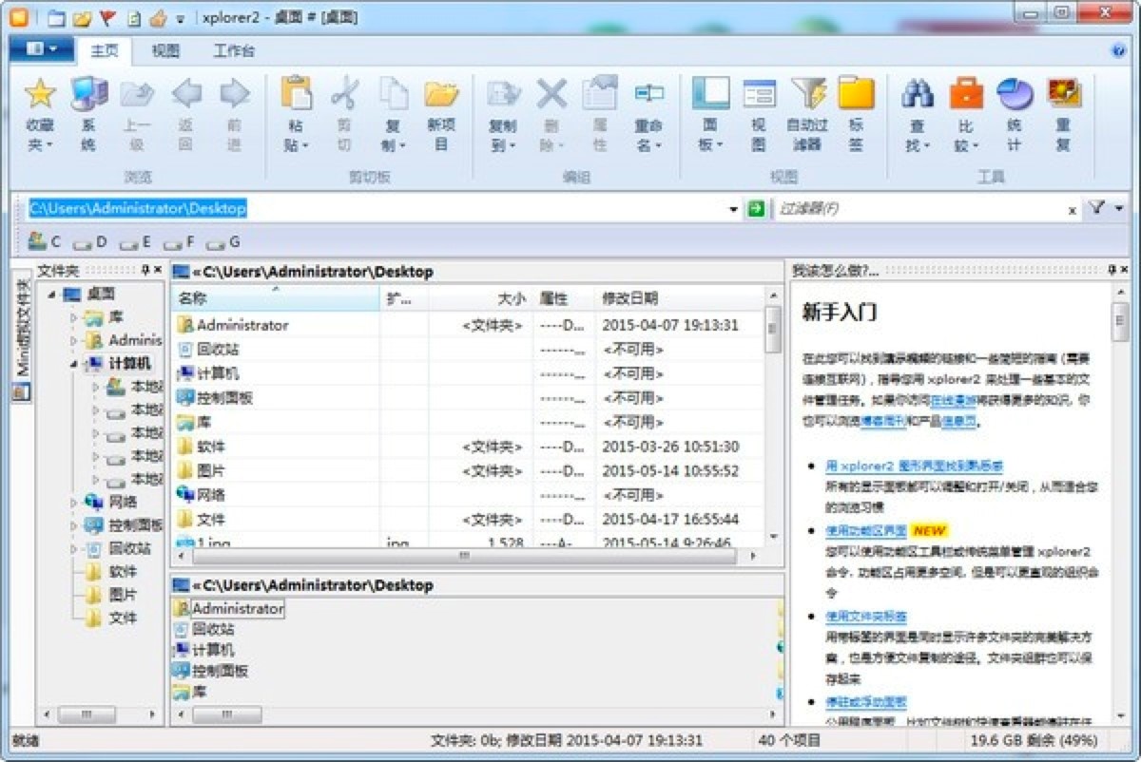Select the Paste (粘贴) clipboard icon
Viewport: 1141px width, 762px height.
point(299,95)
